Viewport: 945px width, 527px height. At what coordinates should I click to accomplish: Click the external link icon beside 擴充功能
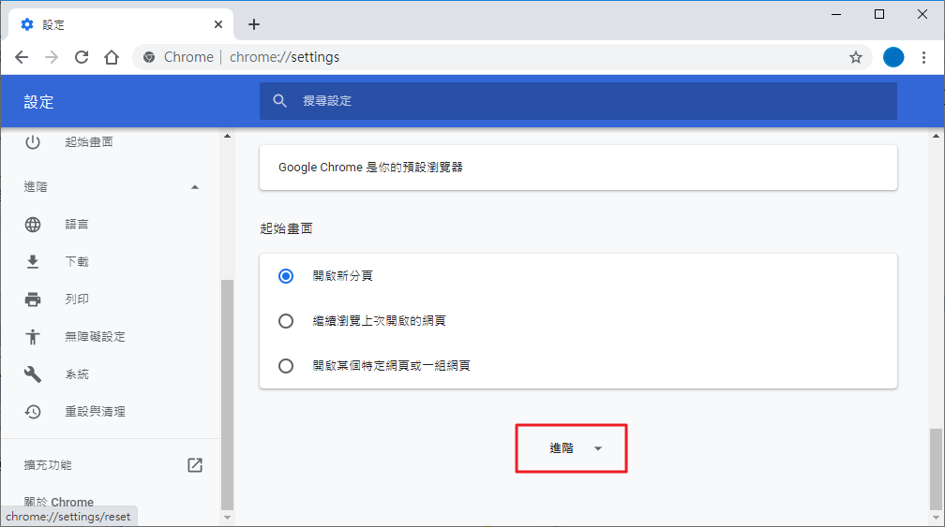(x=195, y=465)
